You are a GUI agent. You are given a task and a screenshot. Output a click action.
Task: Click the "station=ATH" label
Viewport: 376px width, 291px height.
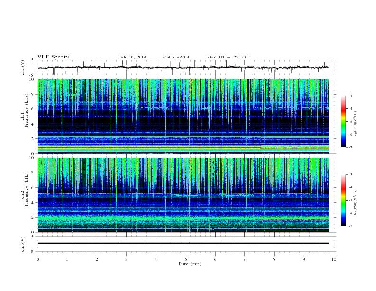point(176,57)
